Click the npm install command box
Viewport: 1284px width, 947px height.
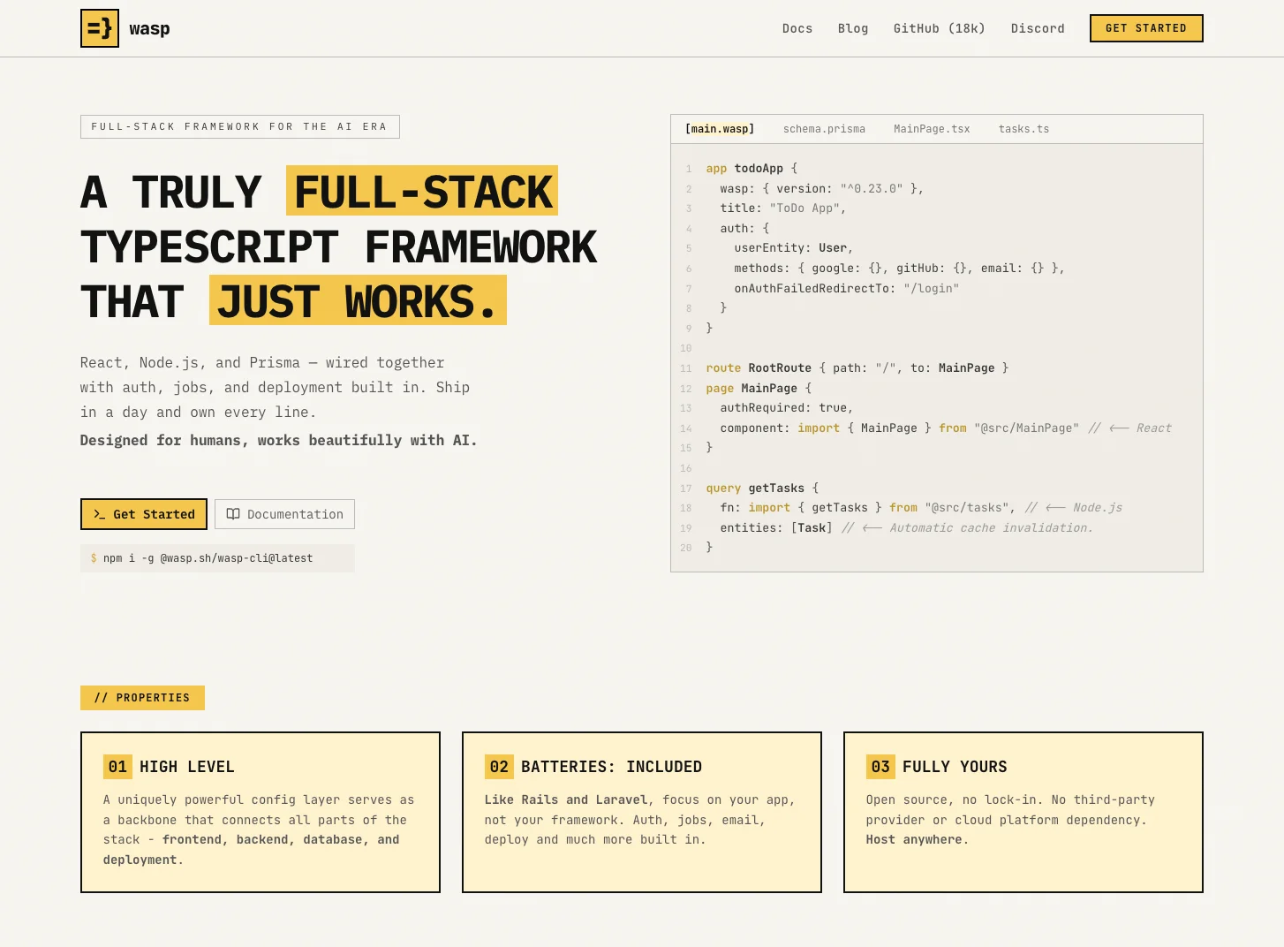(217, 558)
